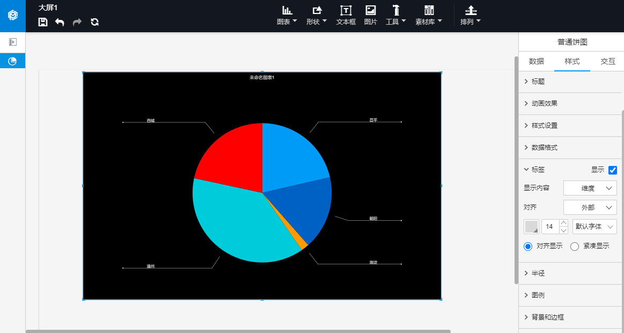Undo the last action
The width and height of the screenshot is (624, 333).
coord(60,22)
